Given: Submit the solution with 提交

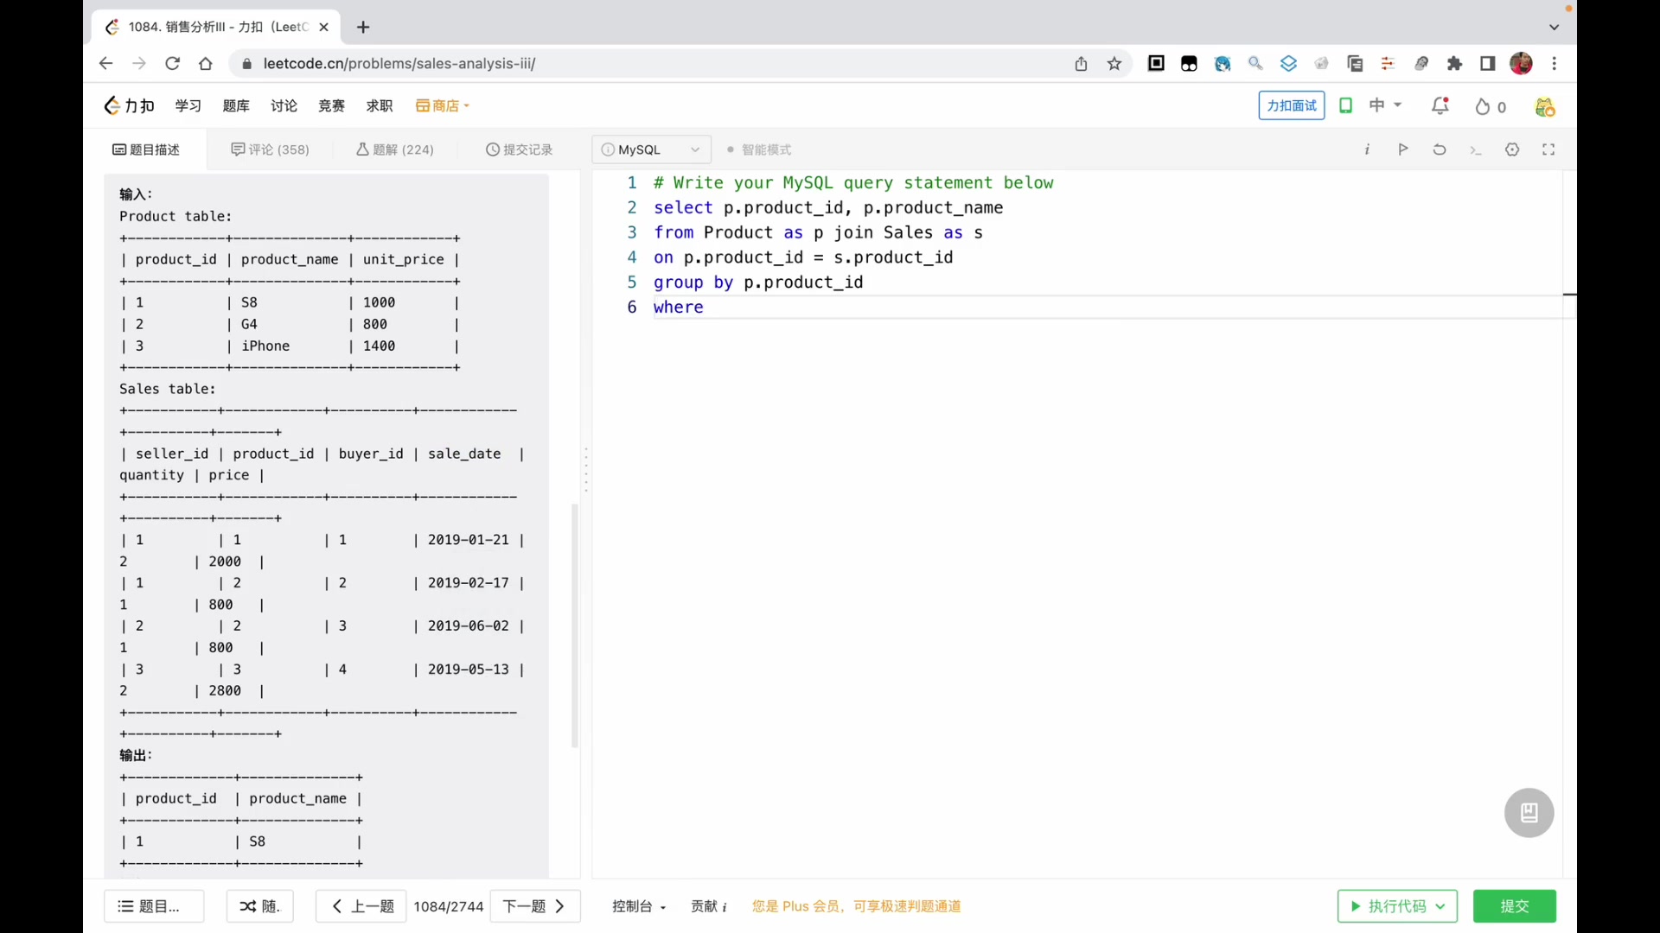Looking at the screenshot, I should coord(1514,906).
